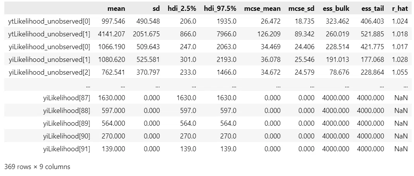Select the r_hat column header
The width and height of the screenshot is (414, 176).
pyautogui.click(x=400, y=9)
